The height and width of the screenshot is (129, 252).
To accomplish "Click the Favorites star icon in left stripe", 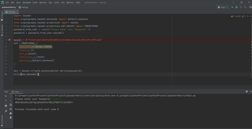I will pos(2,126).
